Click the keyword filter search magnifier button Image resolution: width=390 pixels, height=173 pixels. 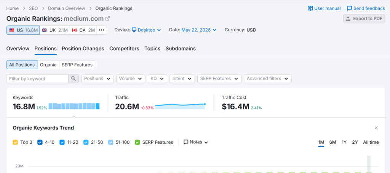point(74,79)
